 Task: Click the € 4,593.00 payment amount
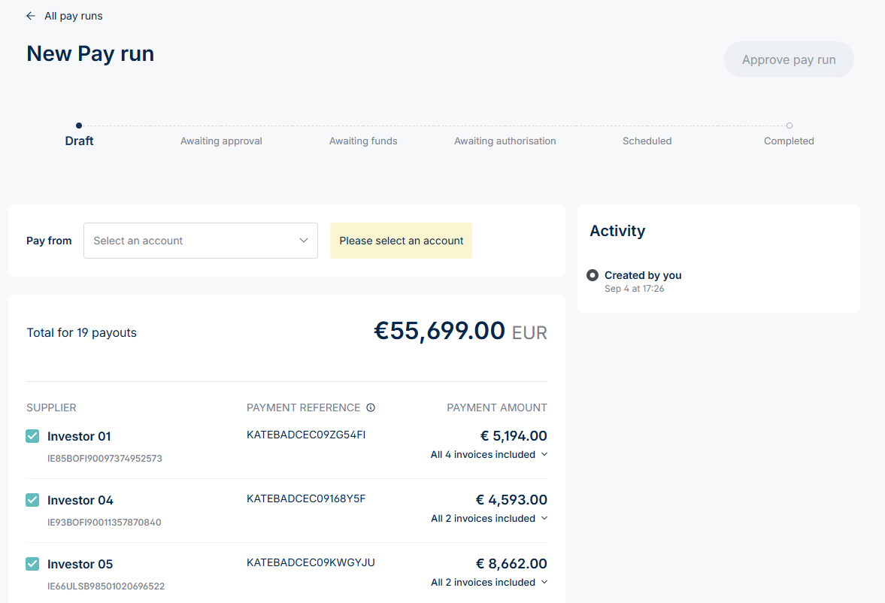coord(511,500)
